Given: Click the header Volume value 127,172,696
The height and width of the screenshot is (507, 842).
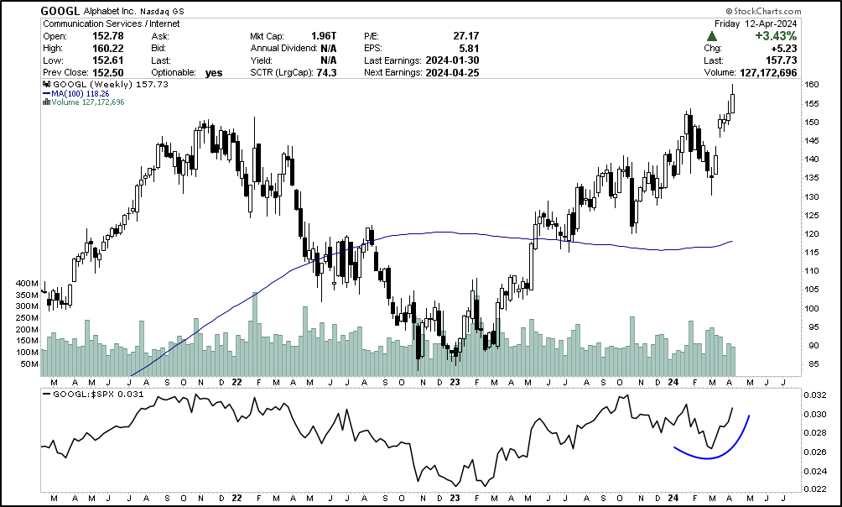Looking at the screenshot, I should 768,72.
